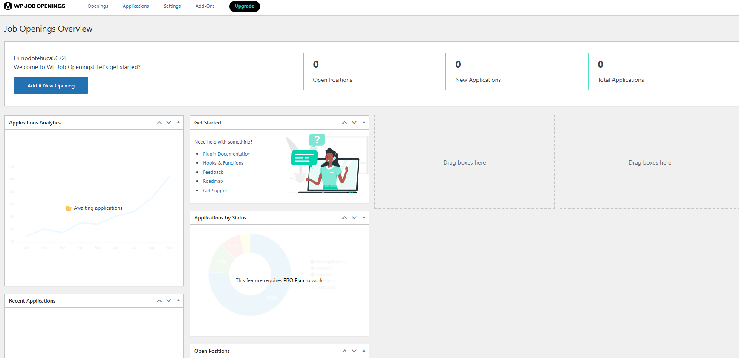The height and width of the screenshot is (358, 739).
Task: Open the Add-Ons tab
Action: pyautogui.click(x=205, y=6)
